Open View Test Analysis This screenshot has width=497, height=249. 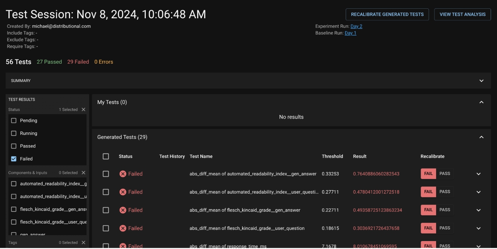pos(462,14)
